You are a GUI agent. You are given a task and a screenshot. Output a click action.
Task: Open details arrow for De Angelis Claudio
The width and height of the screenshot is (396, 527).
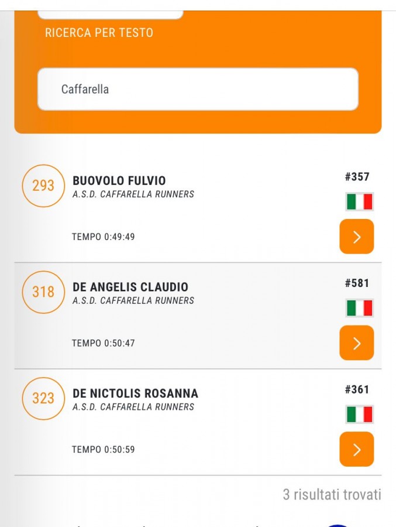(356, 343)
